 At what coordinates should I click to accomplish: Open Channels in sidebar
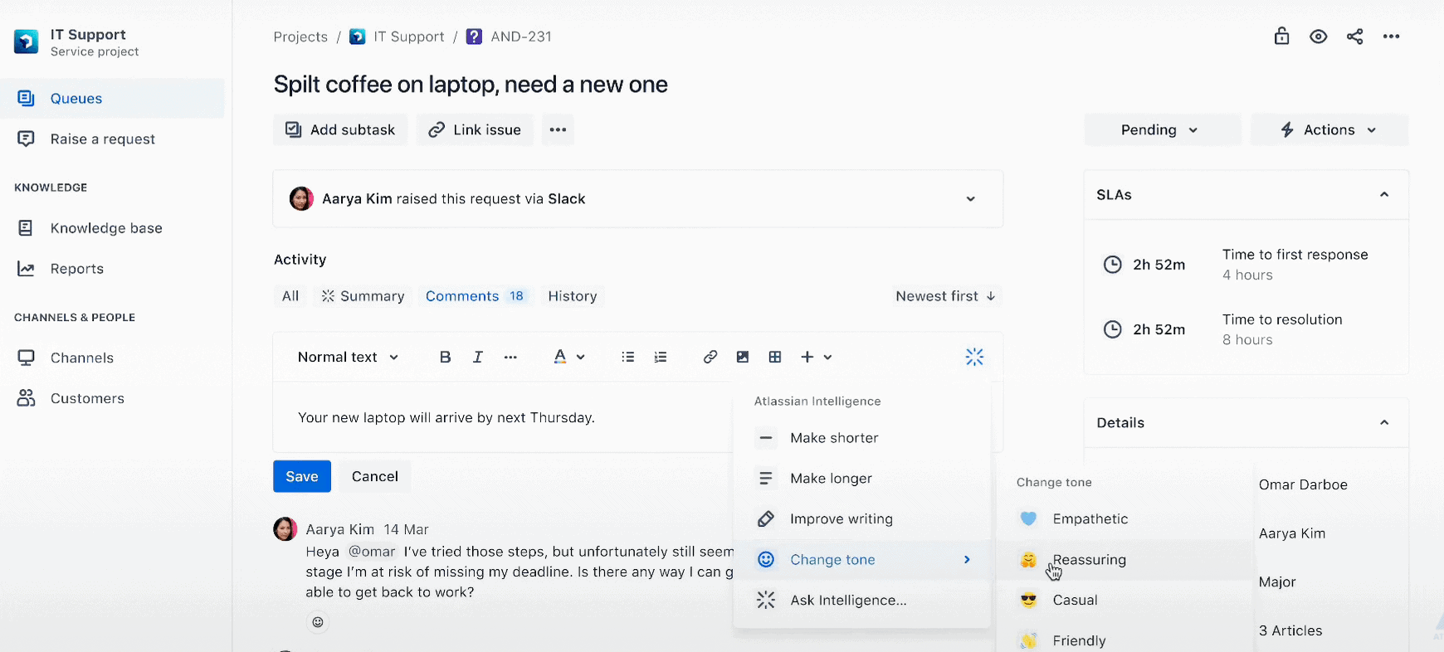point(112,358)
